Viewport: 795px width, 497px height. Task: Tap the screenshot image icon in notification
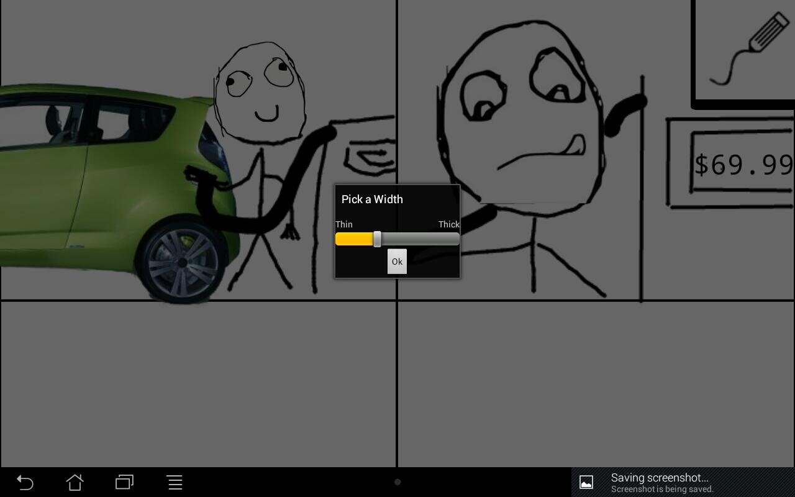(586, 482)
